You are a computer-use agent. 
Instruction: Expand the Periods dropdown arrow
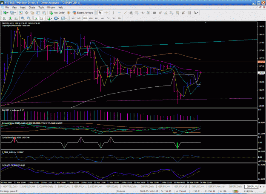tap(59, 18)
